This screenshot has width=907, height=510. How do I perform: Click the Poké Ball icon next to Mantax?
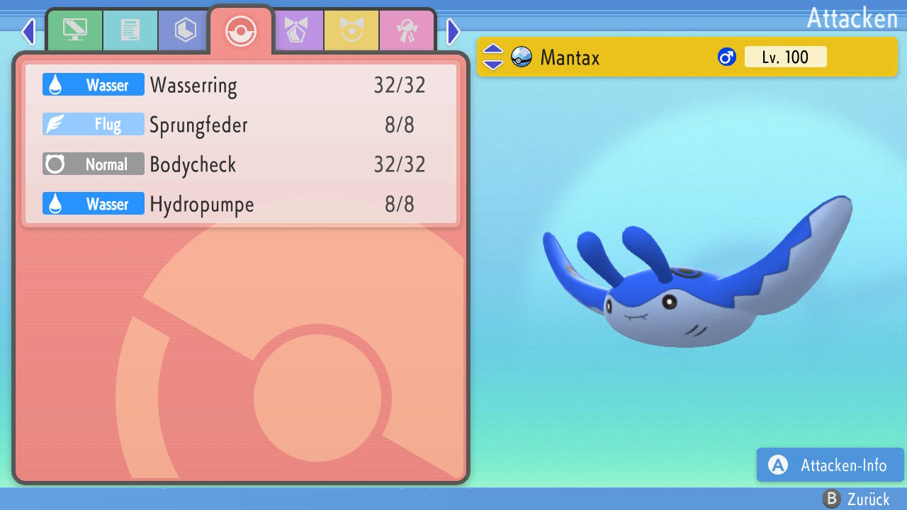click(x=522, y=57)
